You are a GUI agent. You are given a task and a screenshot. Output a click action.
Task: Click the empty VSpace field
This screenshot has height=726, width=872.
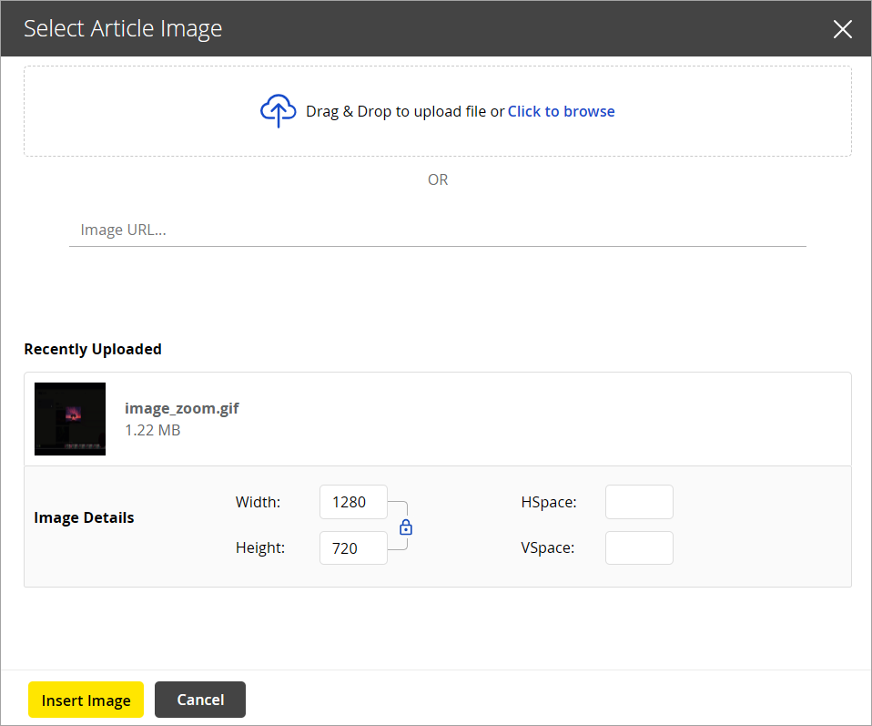[x=639, y=547]
